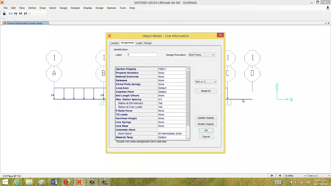Screen dimensions: 331x186
Task: Open Paint from the taskbar
Action: [x=42, y=182]
